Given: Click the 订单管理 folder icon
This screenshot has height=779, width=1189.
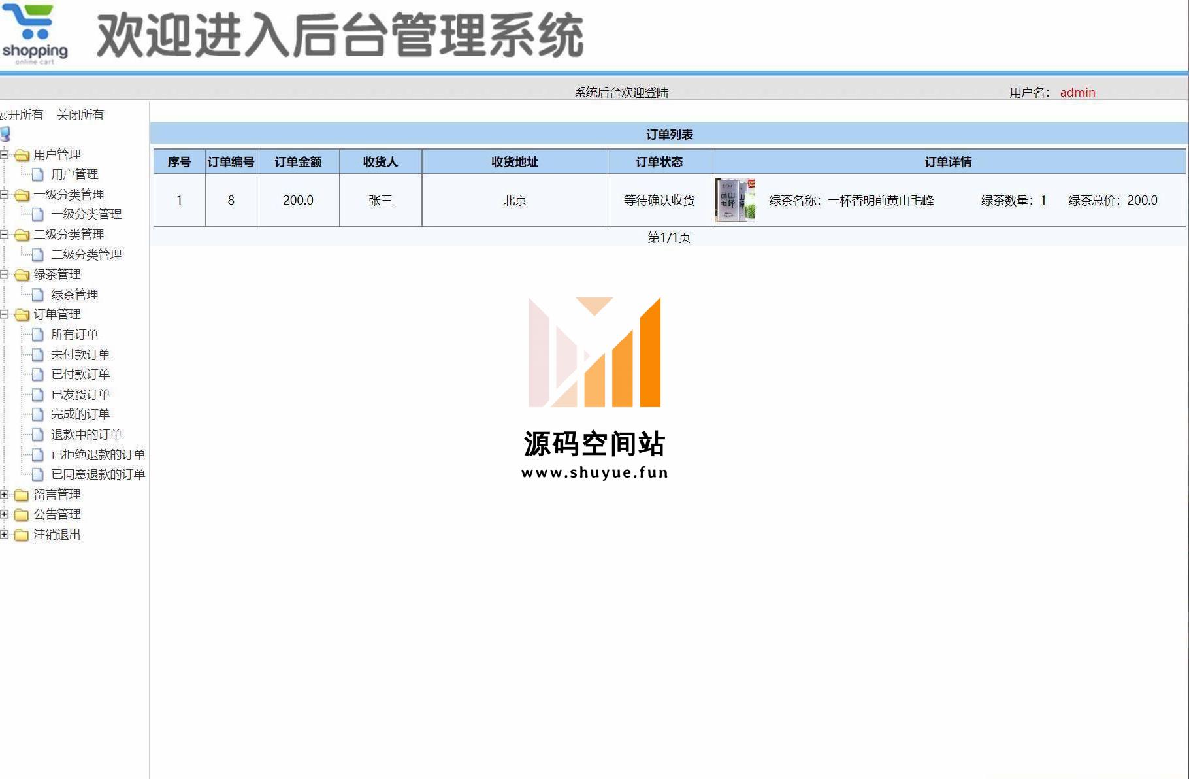Looking at the screenshot, I should tap(22, 315).
